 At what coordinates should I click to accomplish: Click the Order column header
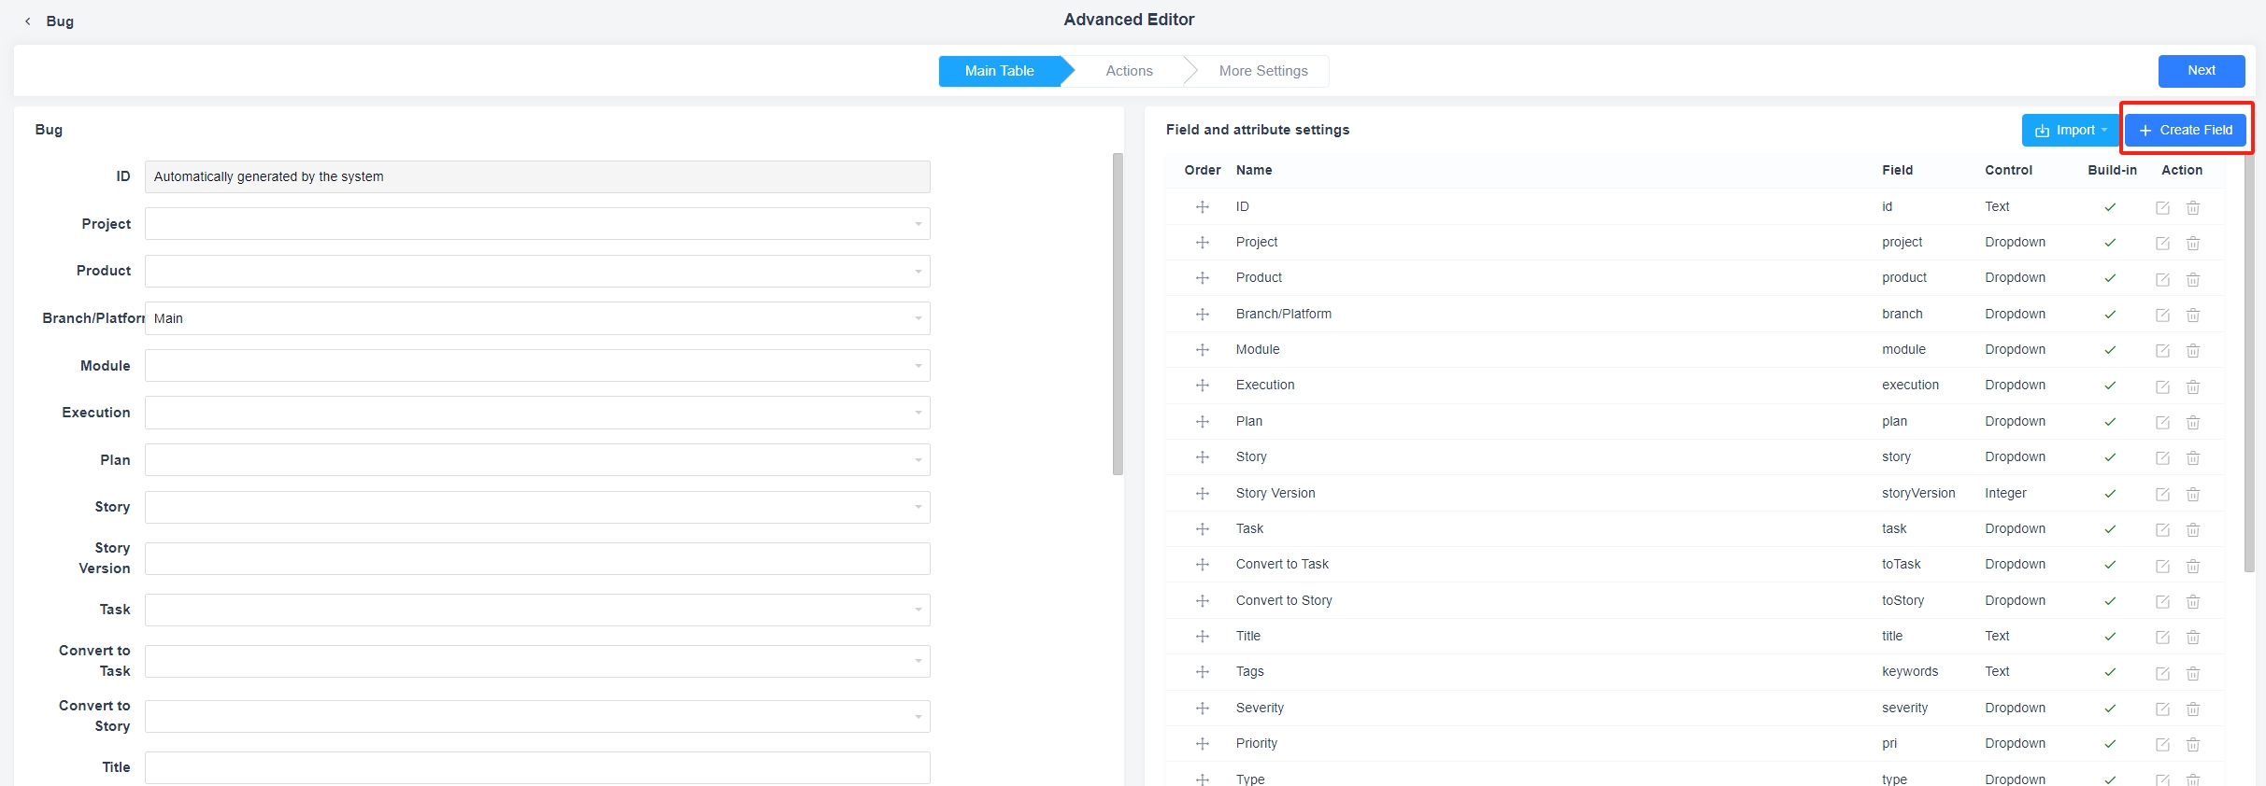click(x=1203, y=170)
